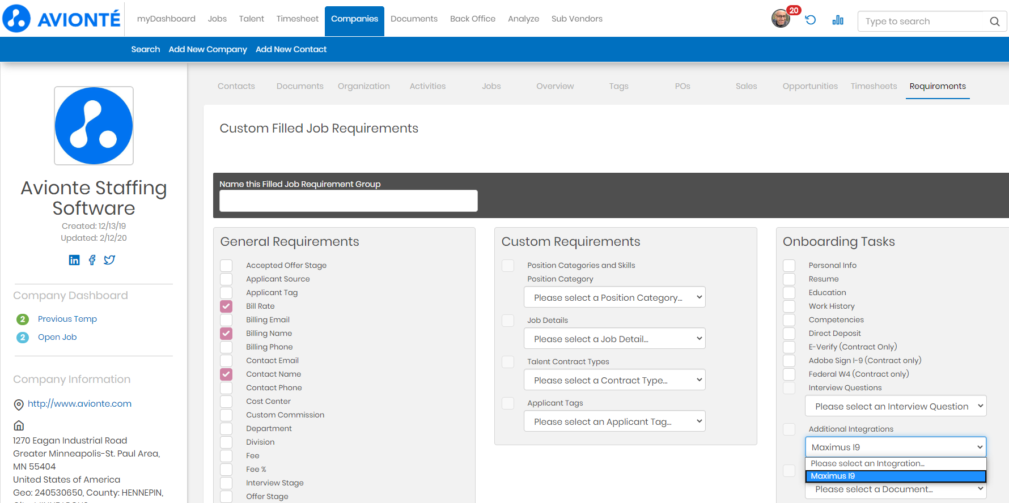Click the refresh history icon
This screenshot has height=503, width=1009.
(x=811, y=20)
